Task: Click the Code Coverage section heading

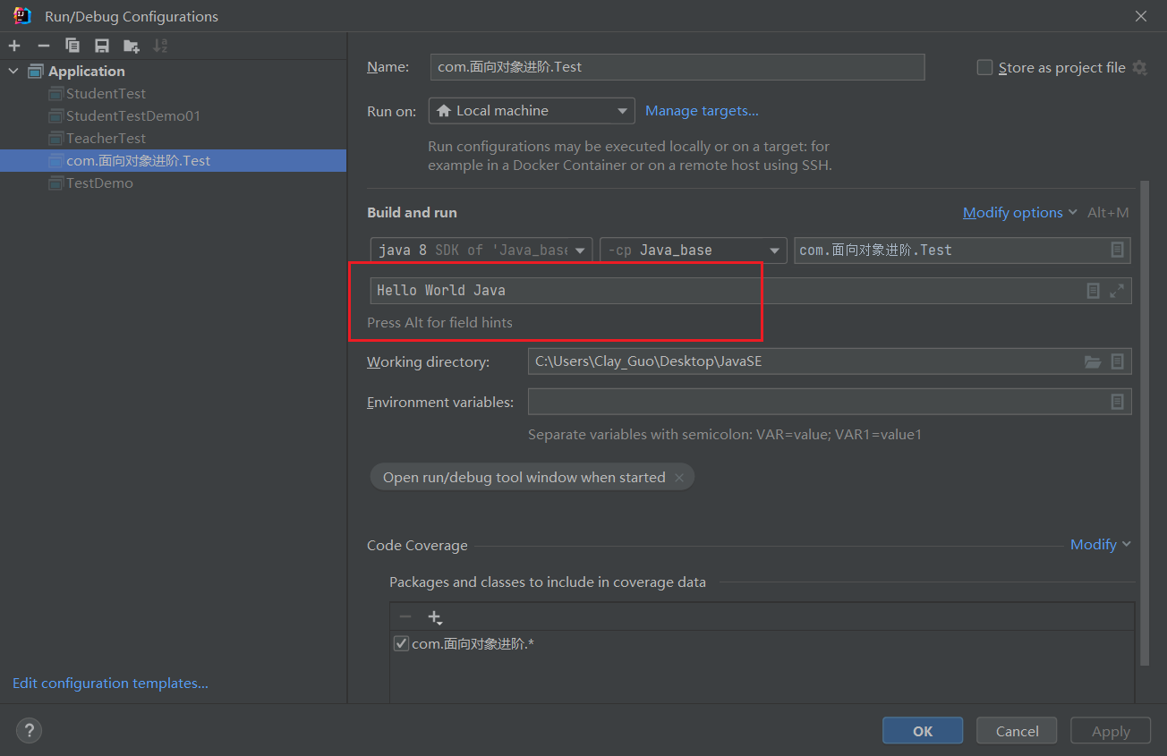Action: (x=417, y=546)
